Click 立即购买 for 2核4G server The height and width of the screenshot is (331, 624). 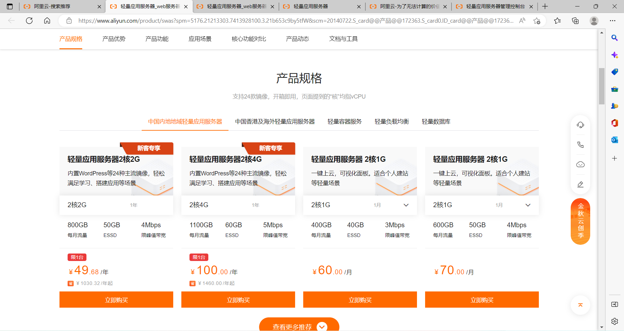(x=238, y=300)
